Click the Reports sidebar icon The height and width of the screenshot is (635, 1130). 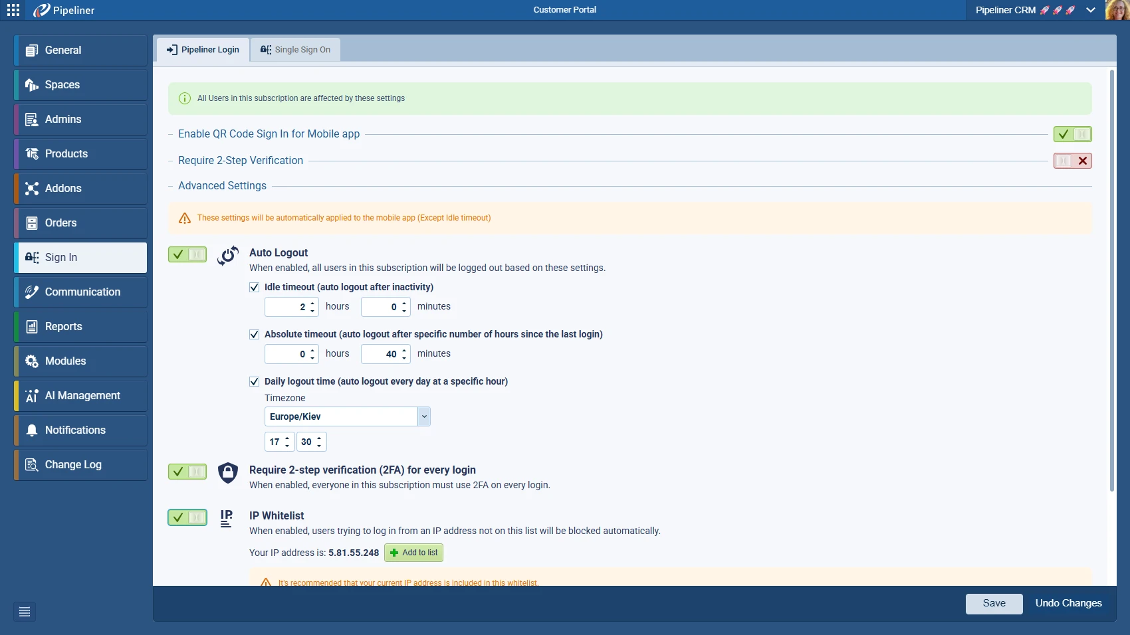(x=31, y=327)
